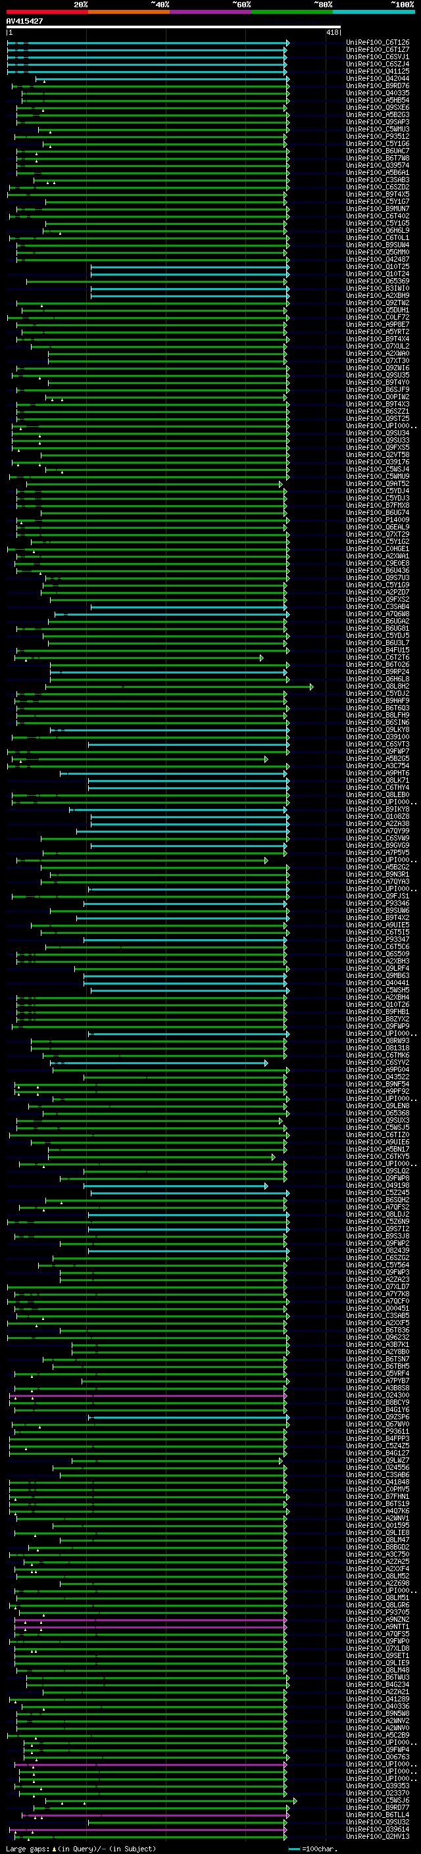Screen dimensions: 421x1854
Task: Select the UniRef100_Q10T25 label
Action: click(x=378, y=266)
